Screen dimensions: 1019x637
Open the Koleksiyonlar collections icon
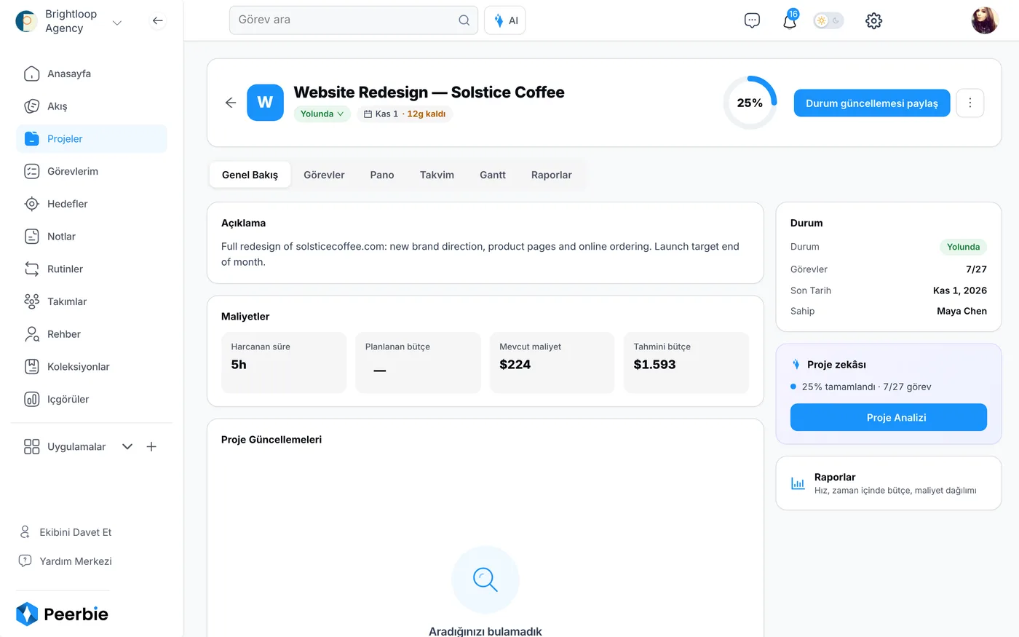click(x=32, y=367)
